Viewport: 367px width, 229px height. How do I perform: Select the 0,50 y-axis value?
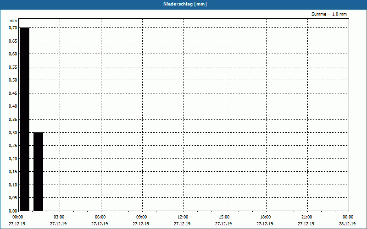(13, 80)
